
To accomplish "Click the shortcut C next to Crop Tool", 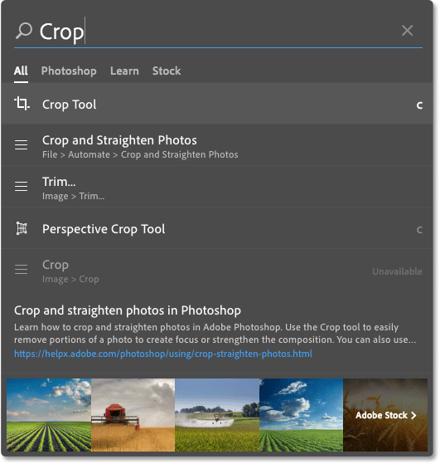I will 419,105.
